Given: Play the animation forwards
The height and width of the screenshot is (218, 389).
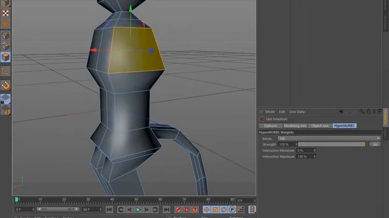Looking at the screenshot, I should coord(138,210).
